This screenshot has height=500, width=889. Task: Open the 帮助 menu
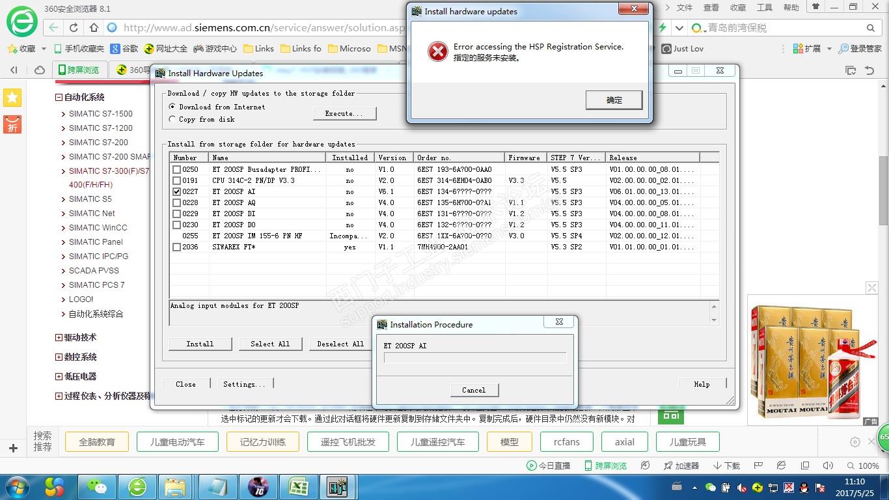tap(791, 8)
